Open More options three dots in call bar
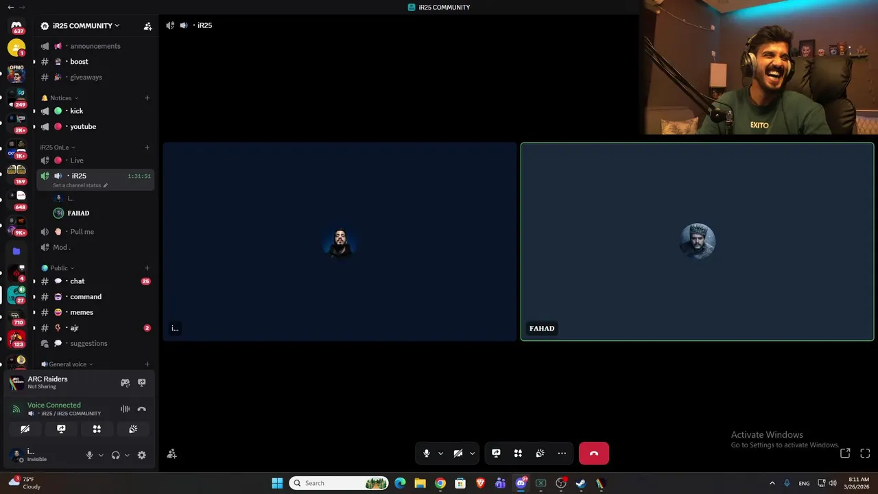878x494 pixels. (562, 454)
